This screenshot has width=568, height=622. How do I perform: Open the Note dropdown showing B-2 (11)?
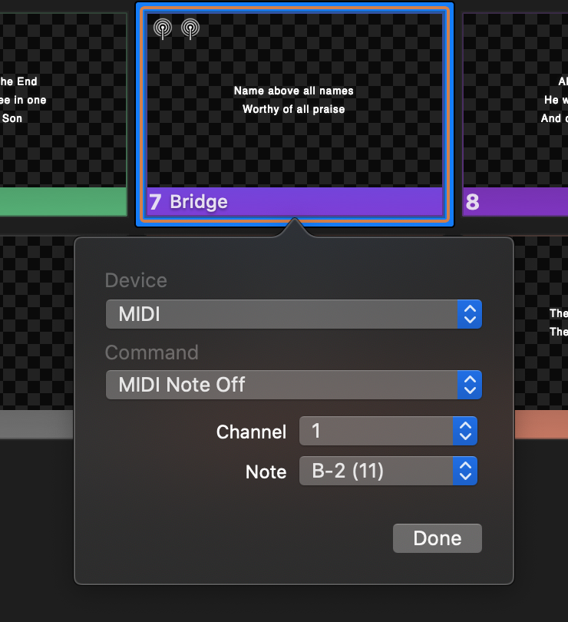(388, 471)
